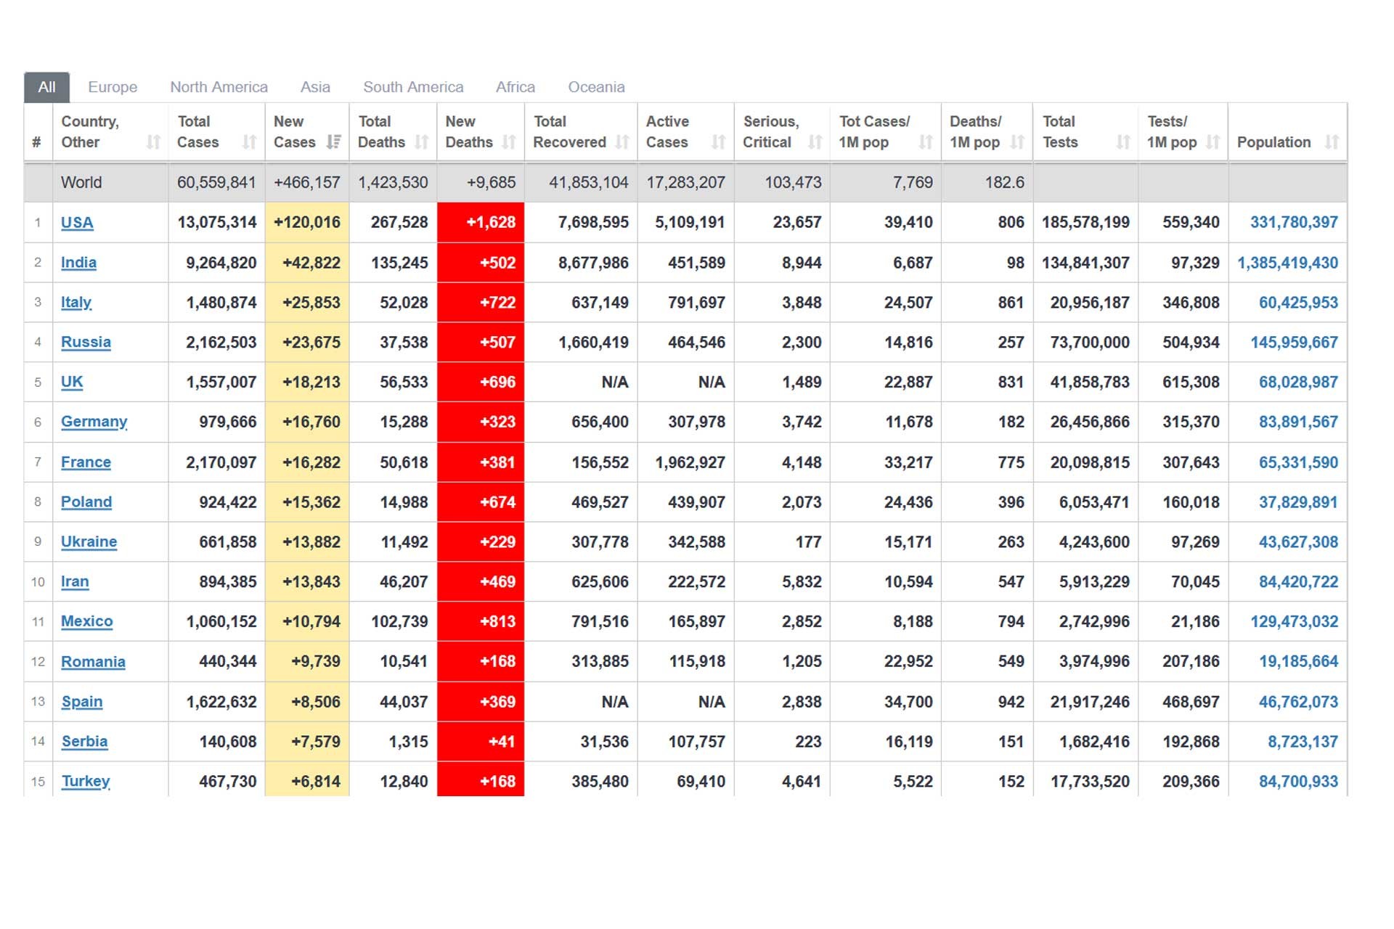1394x929 pixels.
Task: Switch to the Africa tab
Action: pos(515,87)
